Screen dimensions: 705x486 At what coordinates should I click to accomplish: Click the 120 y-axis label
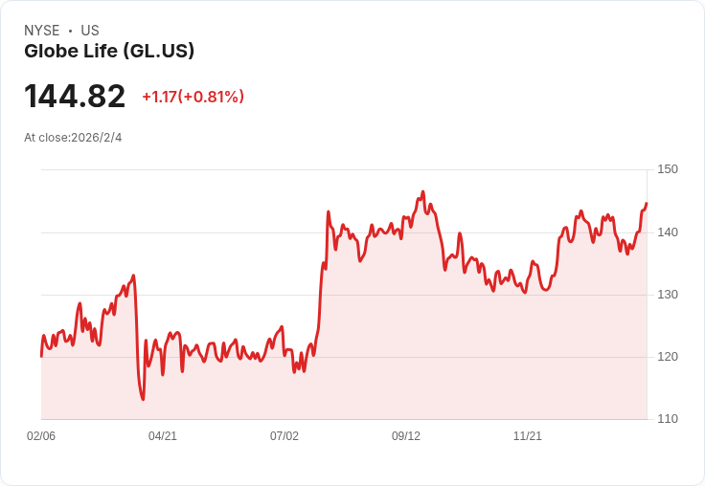(x=668, y=357)
